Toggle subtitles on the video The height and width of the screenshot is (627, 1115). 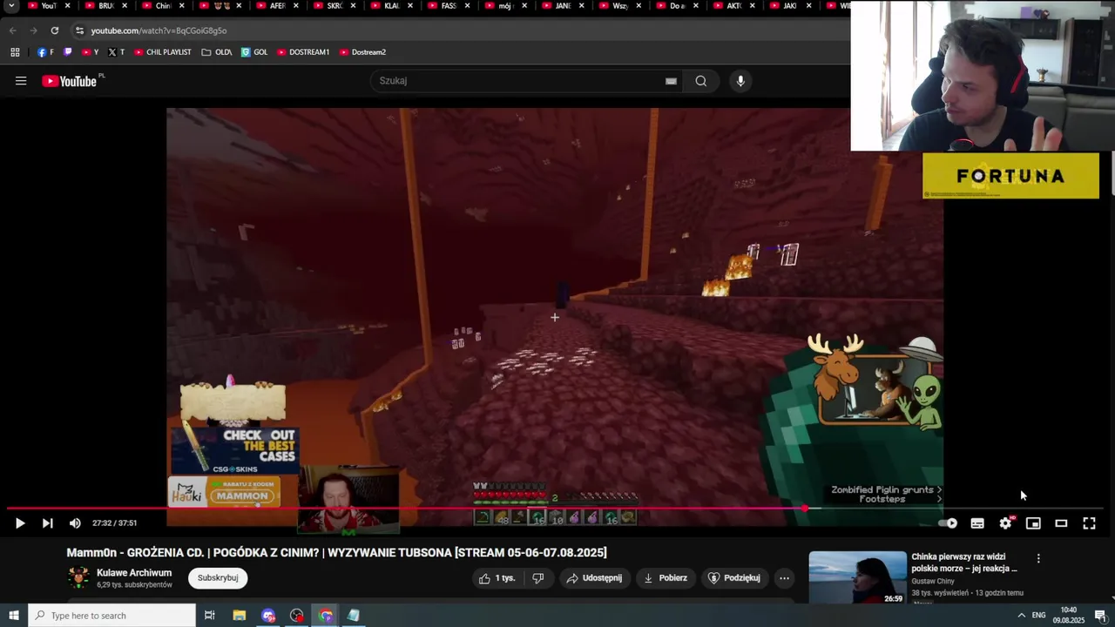[x=977, y=523]
